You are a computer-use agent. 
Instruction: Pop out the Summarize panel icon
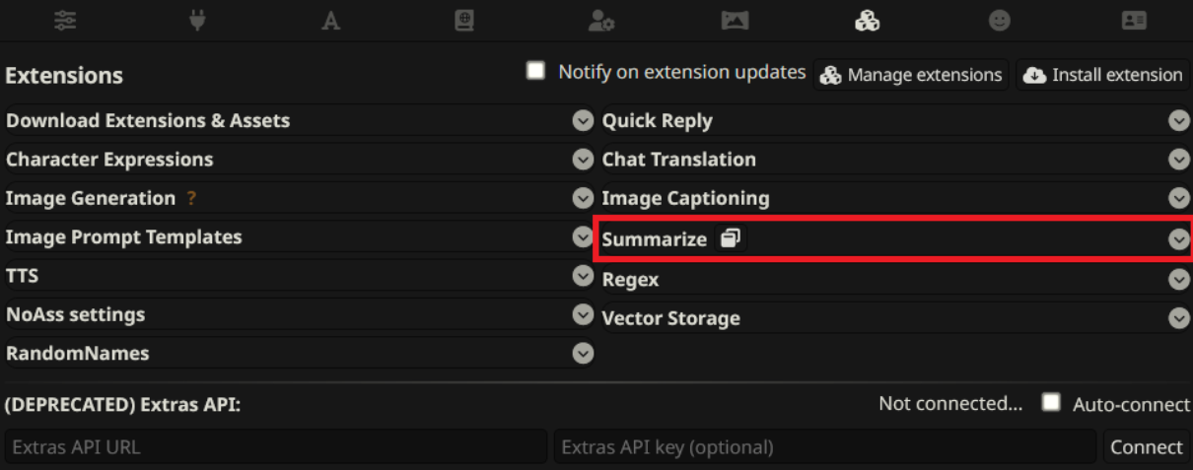coord(730,238)
